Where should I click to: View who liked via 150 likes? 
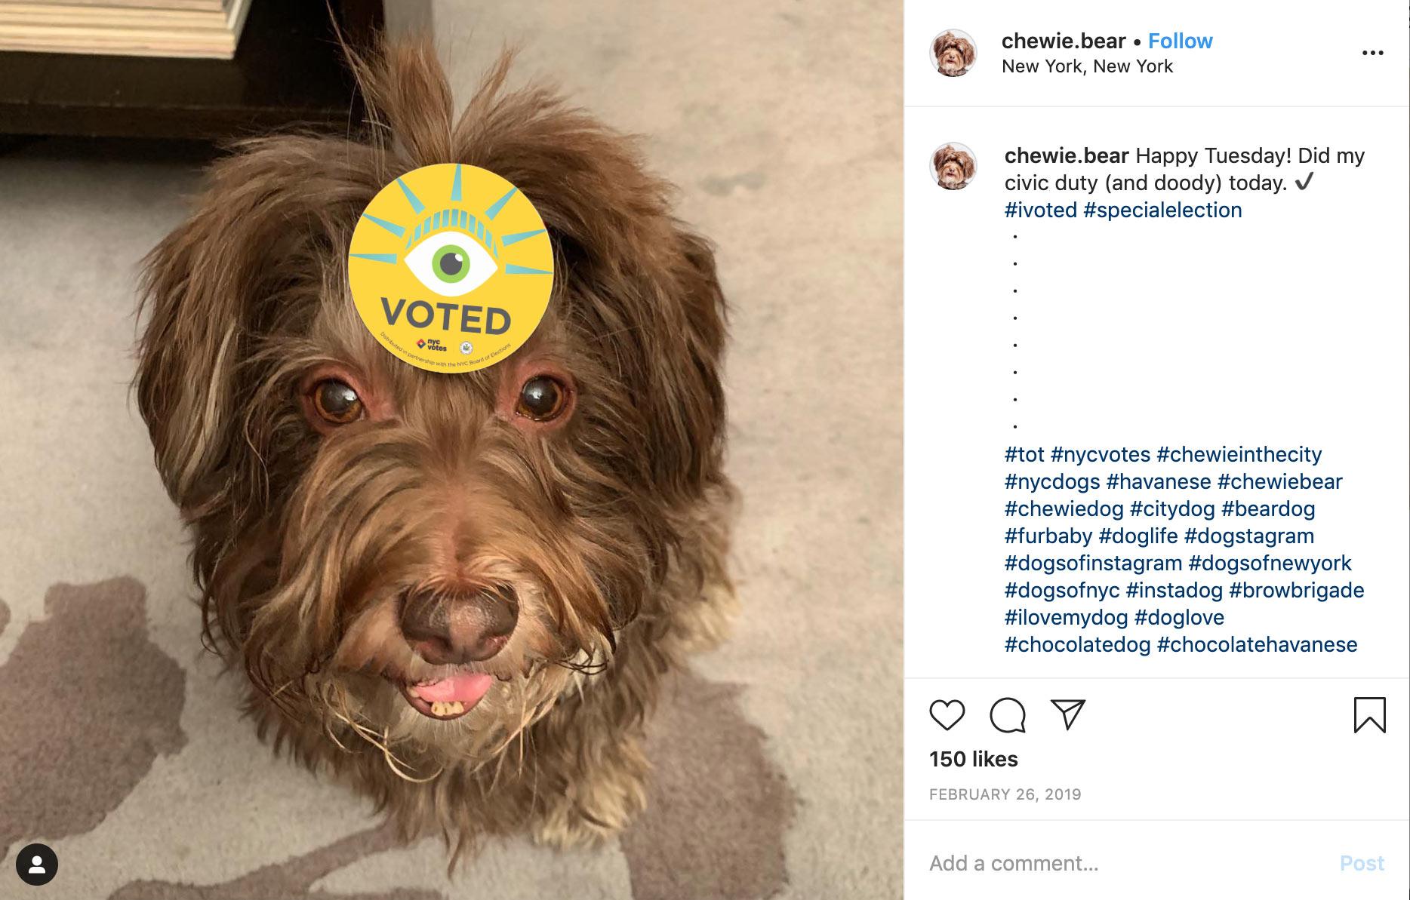pyautogui.click(x=973, y=759)
